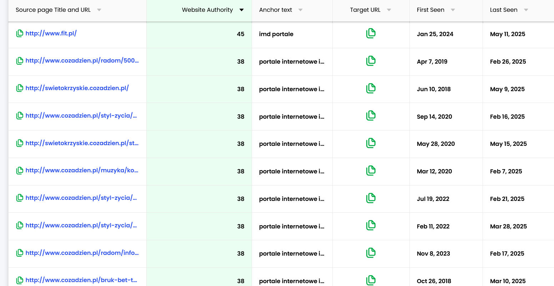Open the cozadzien.pl/radom/500 link

pyautogui.click(x=82, y=61)
